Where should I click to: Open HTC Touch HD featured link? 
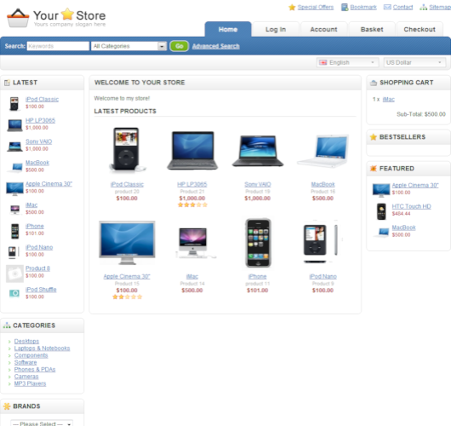click(411, 206)
